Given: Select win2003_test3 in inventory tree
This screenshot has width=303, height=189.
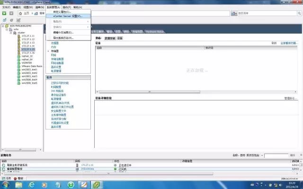Looking at the screenshot, I should coord(29,77).
